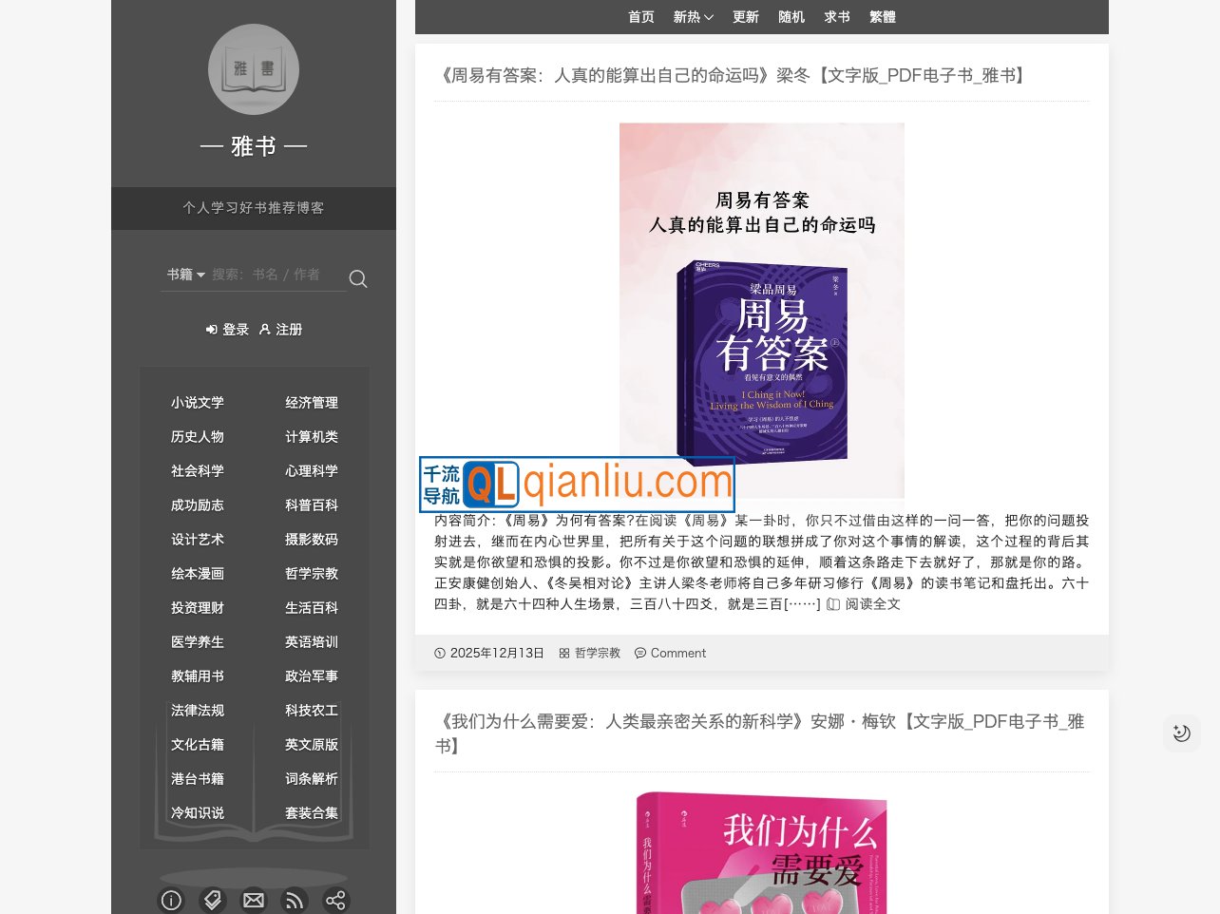Open the 首页 menu item
The image size is (1220, 914).
[x=641, y=17]
